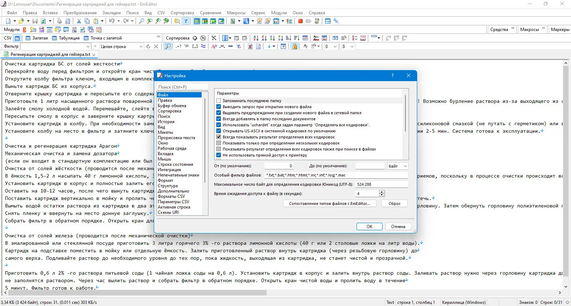Viewport: 571px width, 306px height.
Task: Click the escape sequence \n filter icon
Action: [187, 47]
